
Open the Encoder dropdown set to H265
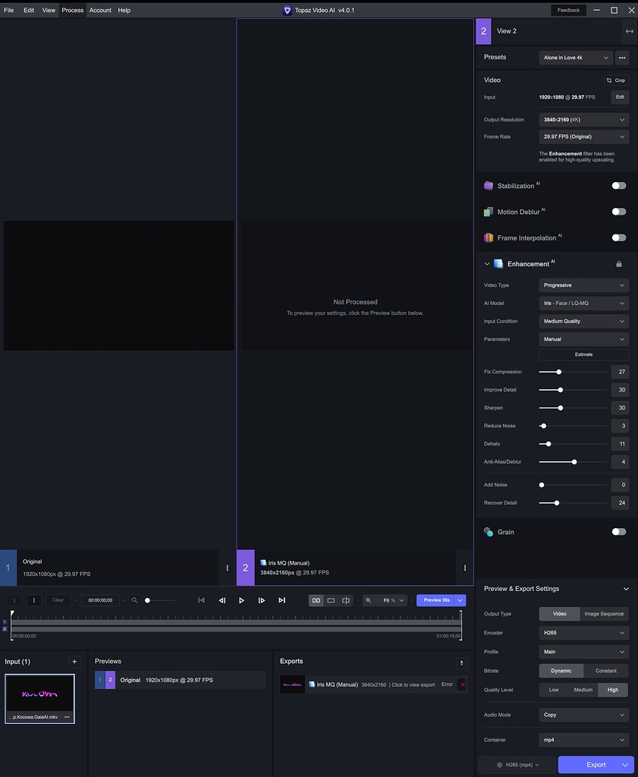coord(583,632)
